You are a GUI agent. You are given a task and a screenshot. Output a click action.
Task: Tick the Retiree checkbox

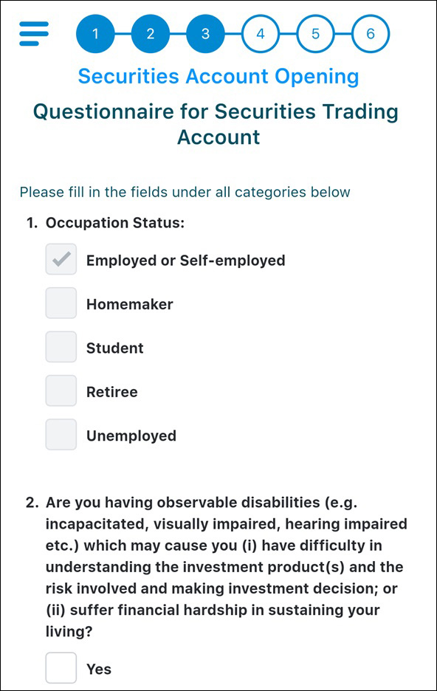click(61, 391)
